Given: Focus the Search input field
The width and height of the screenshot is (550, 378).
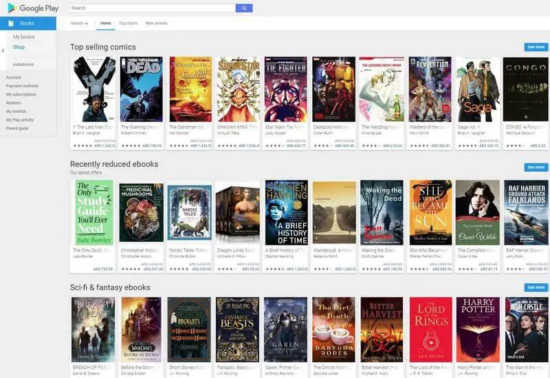Looking at the screenshot, I should (x=152, y=8).
